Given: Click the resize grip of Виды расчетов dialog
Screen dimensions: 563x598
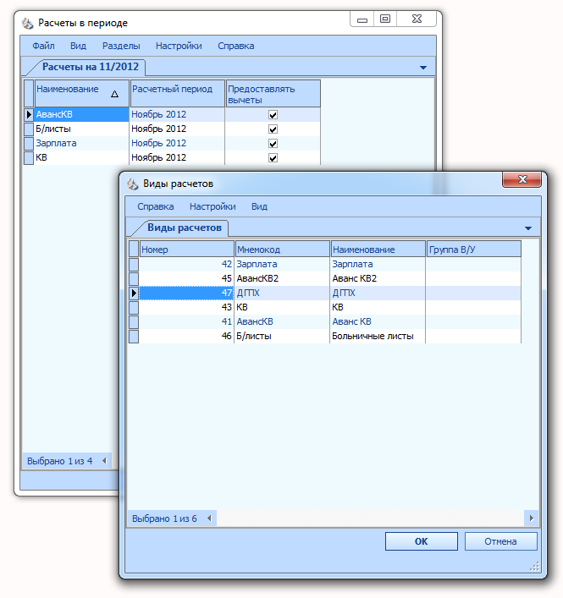Looking at the screenshot, I should point(534,567).
